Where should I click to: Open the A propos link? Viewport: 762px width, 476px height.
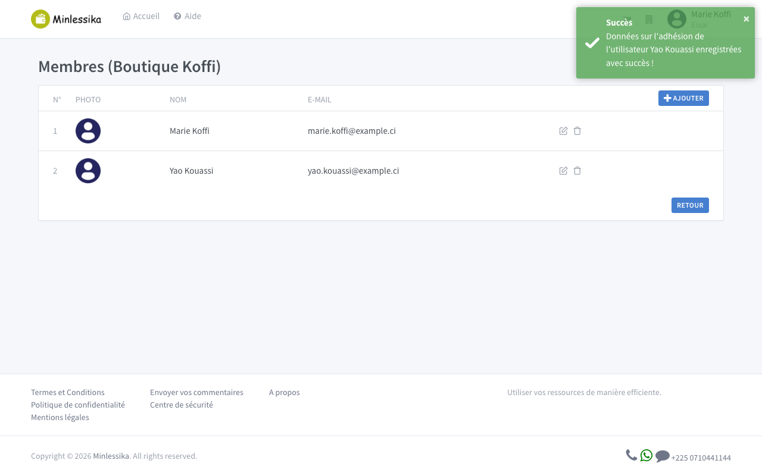pyautogui.click(x=285, y=393)
